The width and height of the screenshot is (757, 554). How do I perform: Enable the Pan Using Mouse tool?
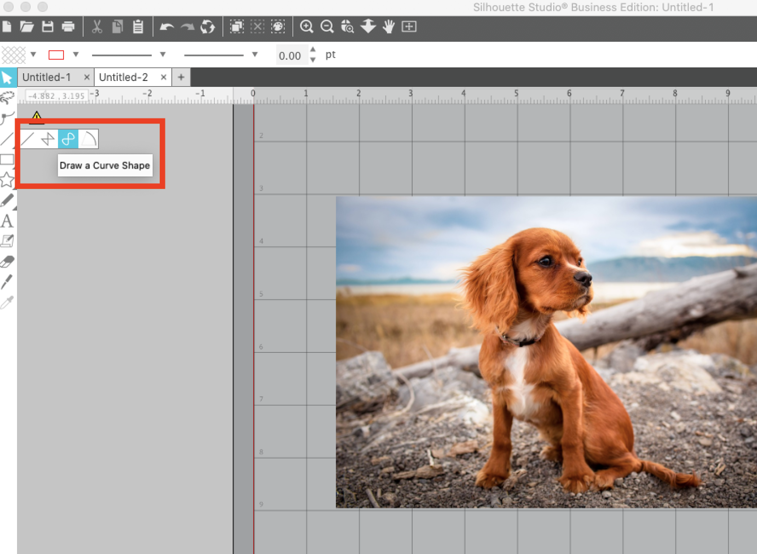(388, 27)
